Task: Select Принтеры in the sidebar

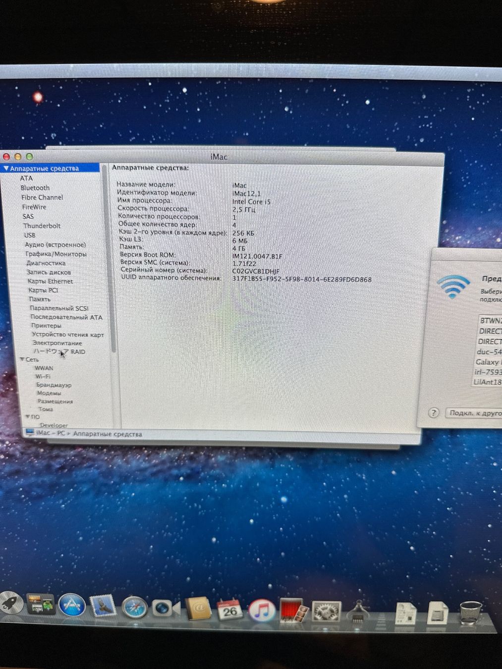Action: tap(46, 326)
